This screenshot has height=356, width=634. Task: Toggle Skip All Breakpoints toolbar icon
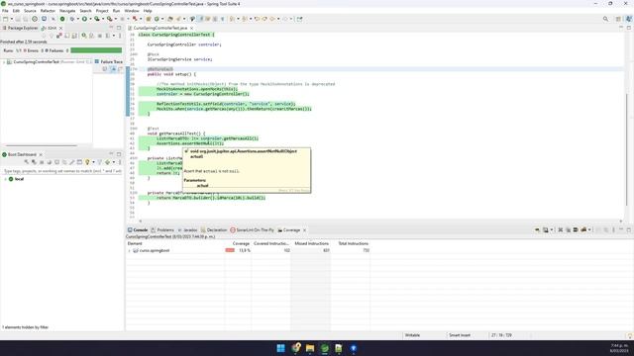[x=53, y=19]
